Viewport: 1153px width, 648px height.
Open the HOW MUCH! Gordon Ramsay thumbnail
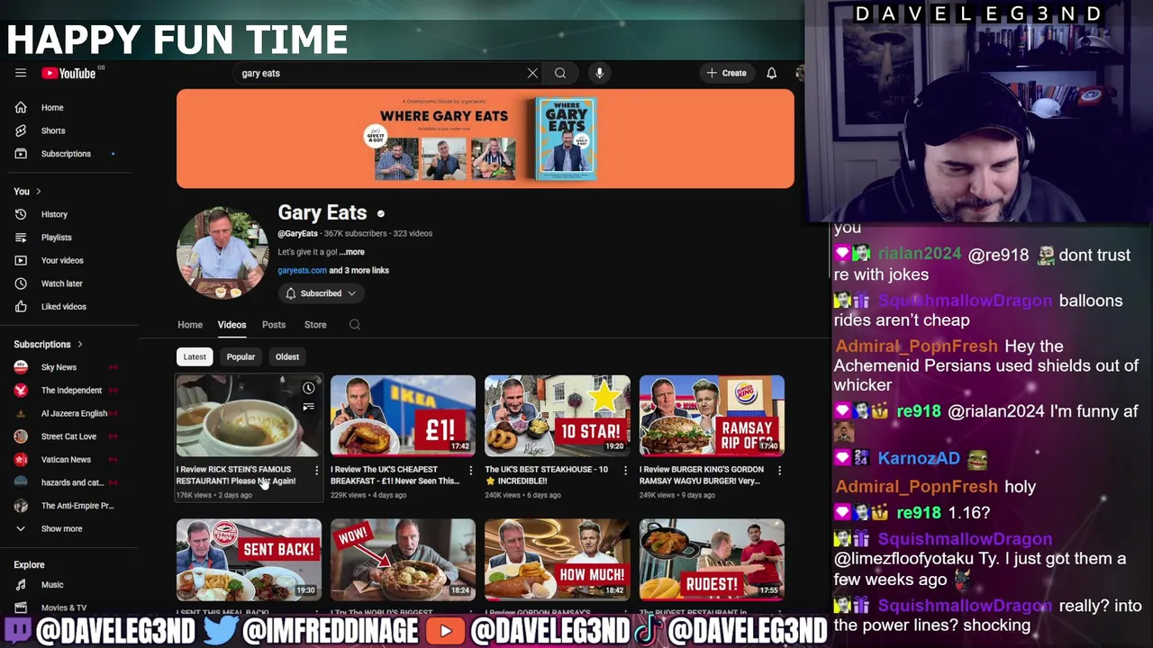558,560
